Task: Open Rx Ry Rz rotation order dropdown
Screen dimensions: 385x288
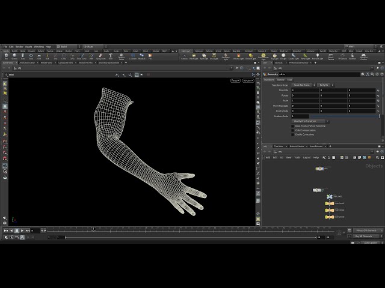Action: coord(325,85)
